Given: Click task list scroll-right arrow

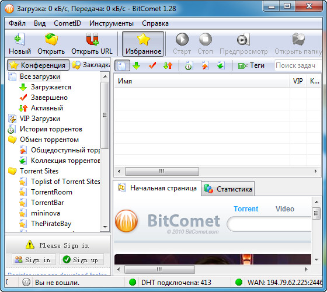Looking at the screenshot, I should pos(315,172).
